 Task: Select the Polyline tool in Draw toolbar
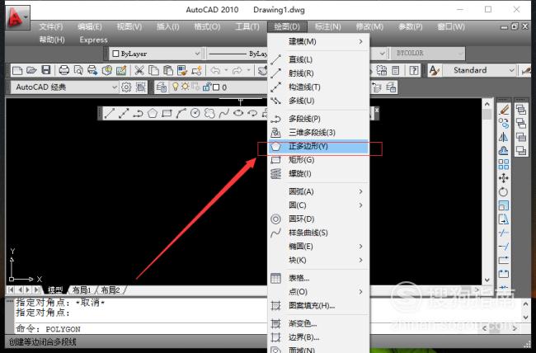(x=138, y=113)
